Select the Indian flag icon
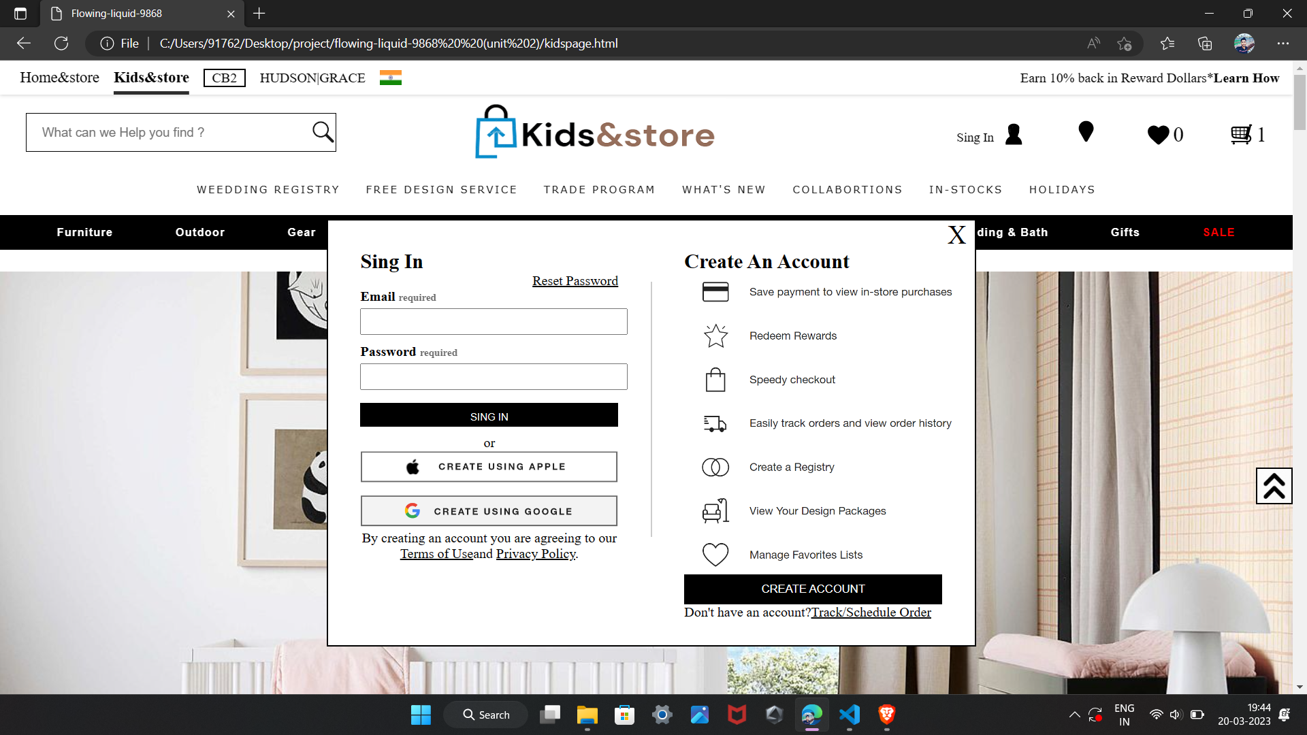The image size is (1307, 735). pos(390,78)
